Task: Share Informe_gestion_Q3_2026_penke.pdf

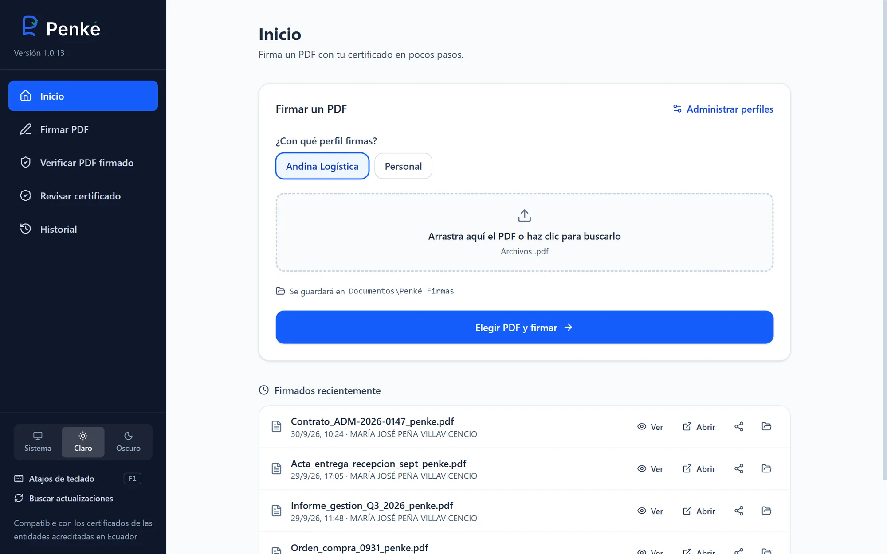Action: 739,511
